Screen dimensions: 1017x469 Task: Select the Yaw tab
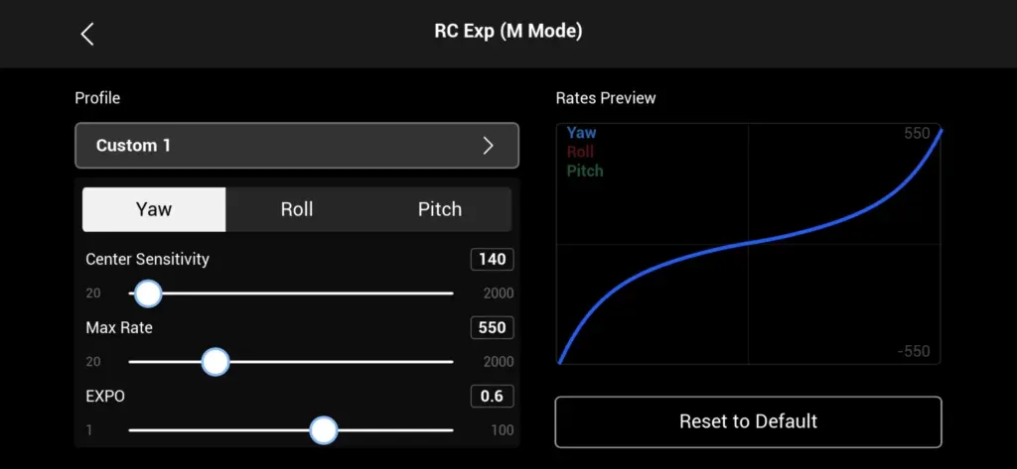(154, 209)
